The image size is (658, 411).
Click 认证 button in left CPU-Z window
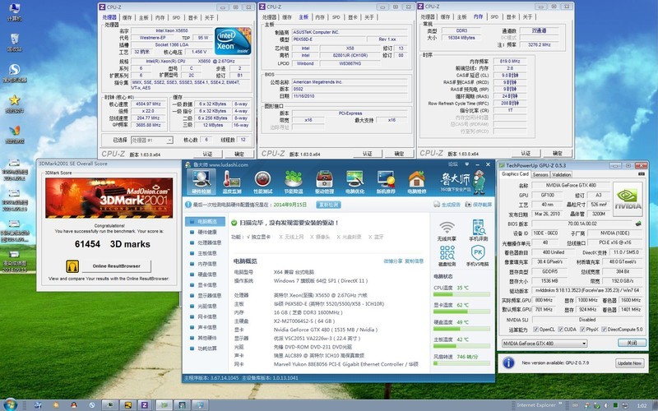tap(207, 154)
